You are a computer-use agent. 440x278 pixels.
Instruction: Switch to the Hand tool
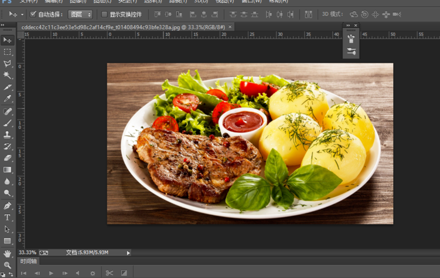tap(8, 253)
